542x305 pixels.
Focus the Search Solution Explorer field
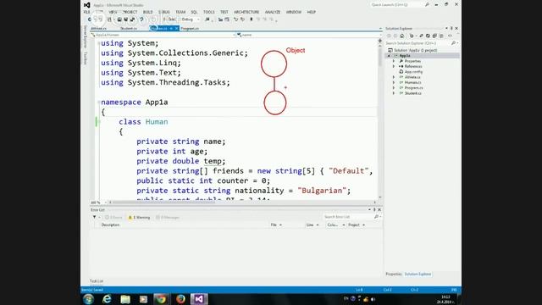coord(418,43)
